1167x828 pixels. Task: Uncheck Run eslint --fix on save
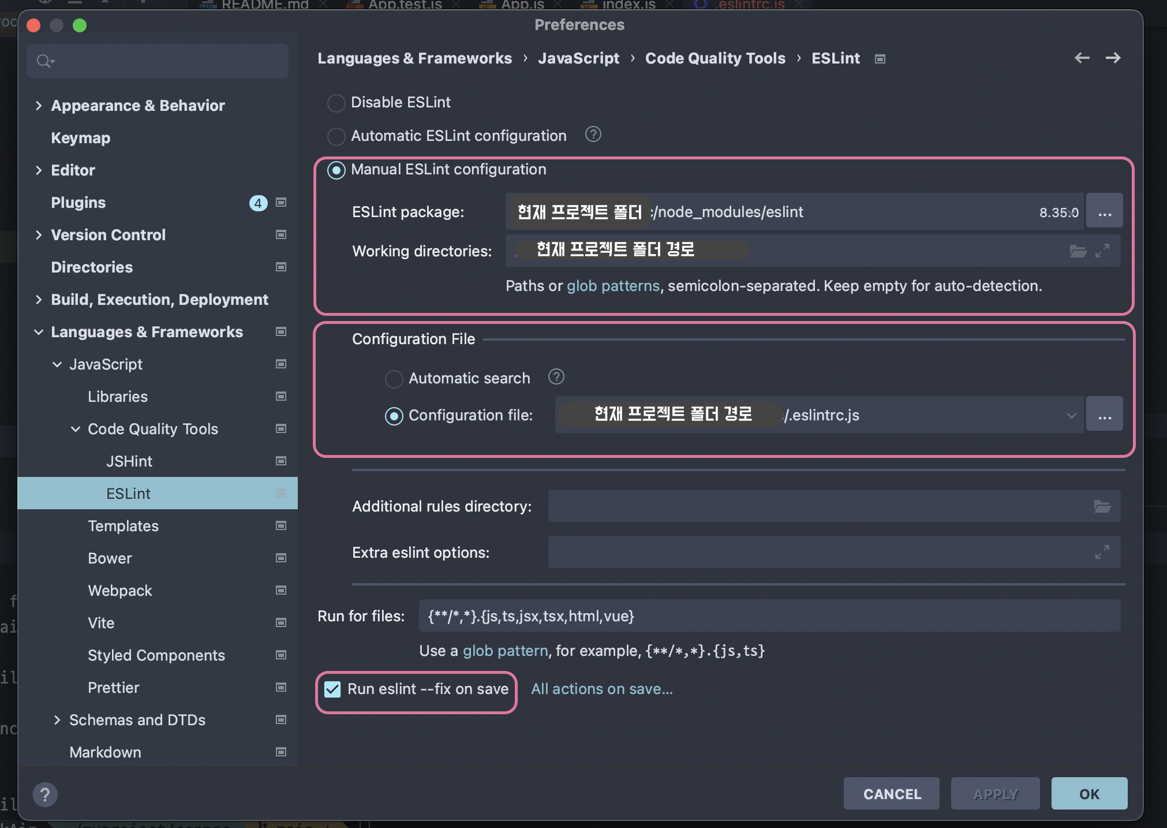click(333, 689)
